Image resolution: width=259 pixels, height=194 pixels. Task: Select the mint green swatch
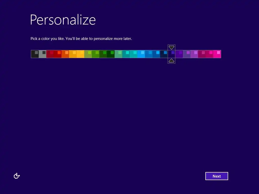pyautogui.click(x=118, y=54)
